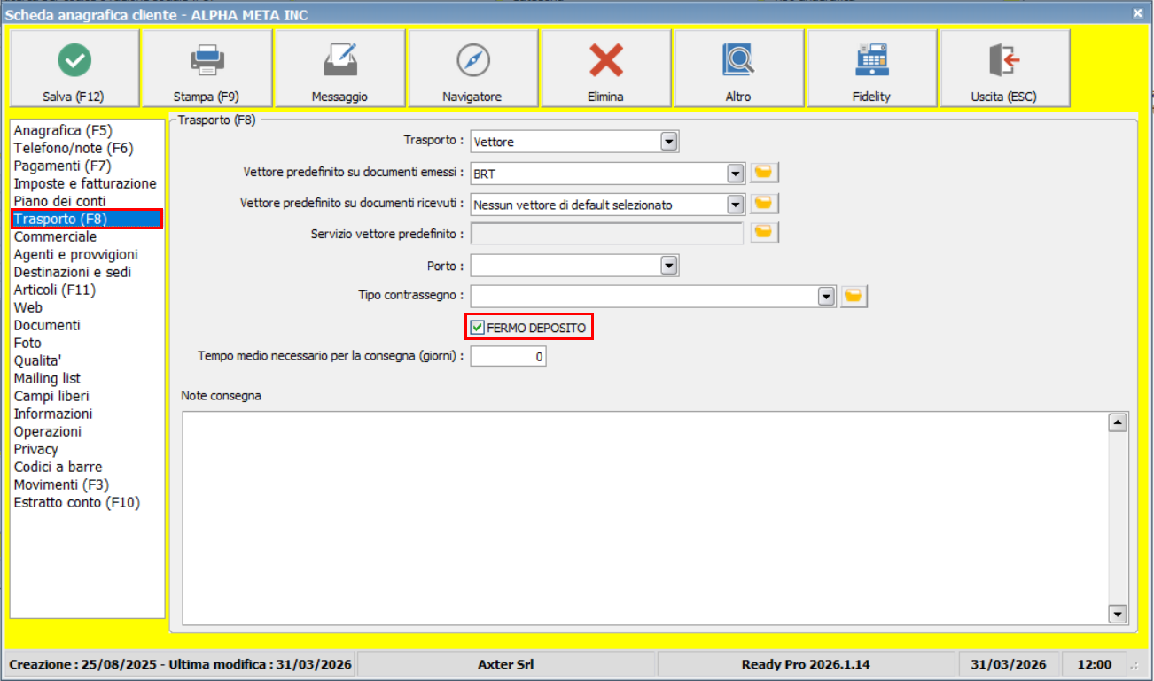The height and width of the screenshot is (681, 1154).
Task: Click Ready Pro 2026.1.14 in status bar
Action: pos(807,664)
